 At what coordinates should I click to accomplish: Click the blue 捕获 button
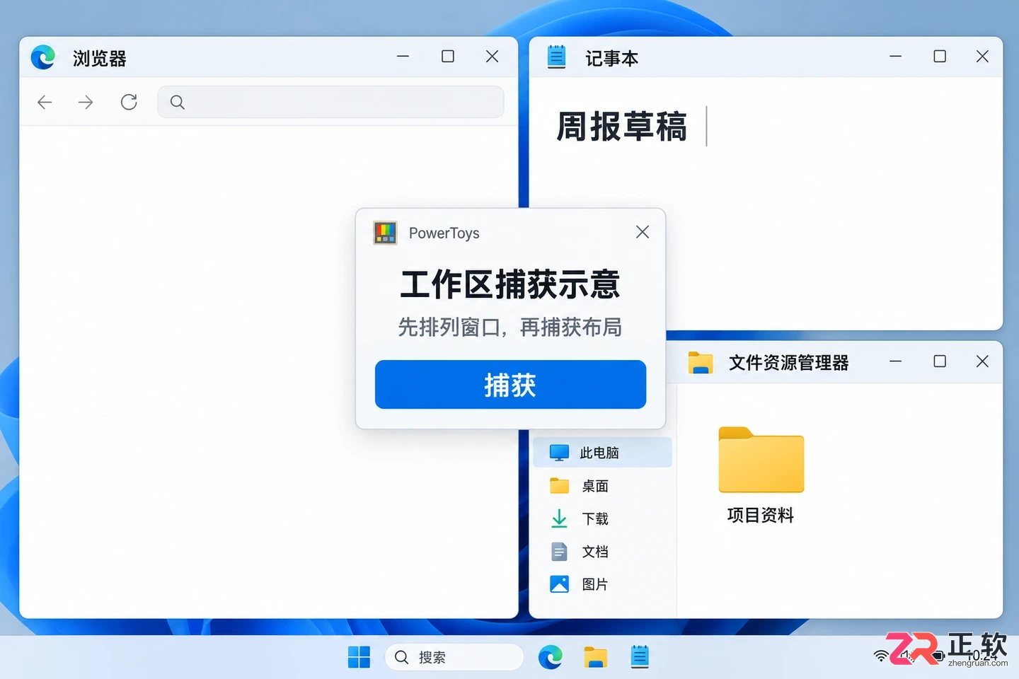(510, 385)
